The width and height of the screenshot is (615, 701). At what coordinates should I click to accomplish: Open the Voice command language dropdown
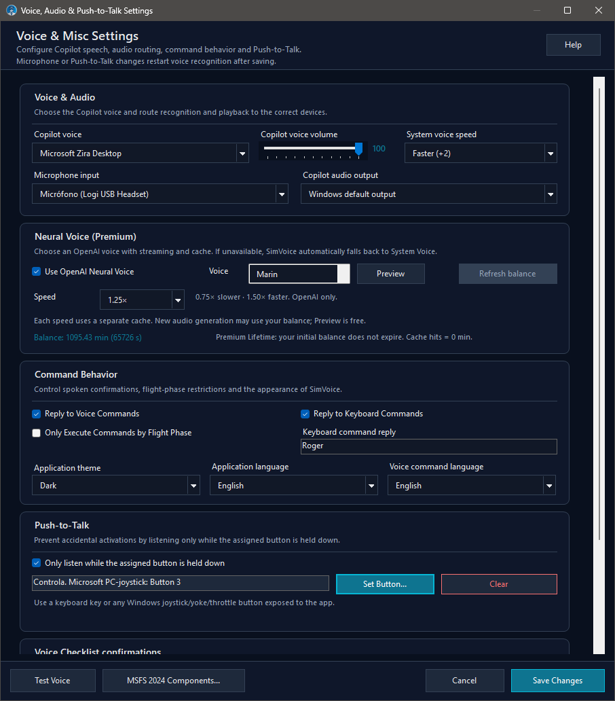click(x=472, y=486)
